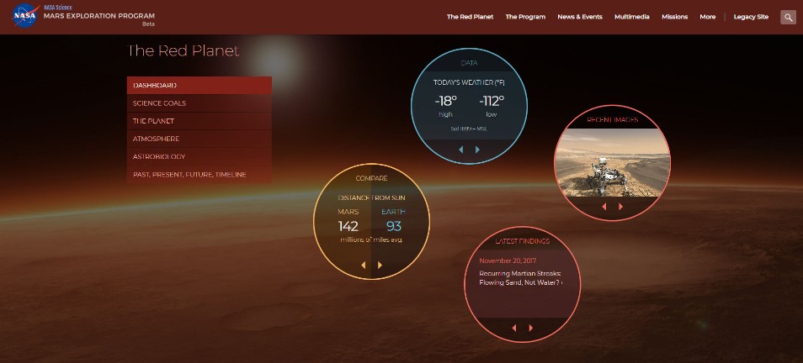Screen dimensions: 803x363
Task: Open Multimedia menu
Action: (632, 17)
